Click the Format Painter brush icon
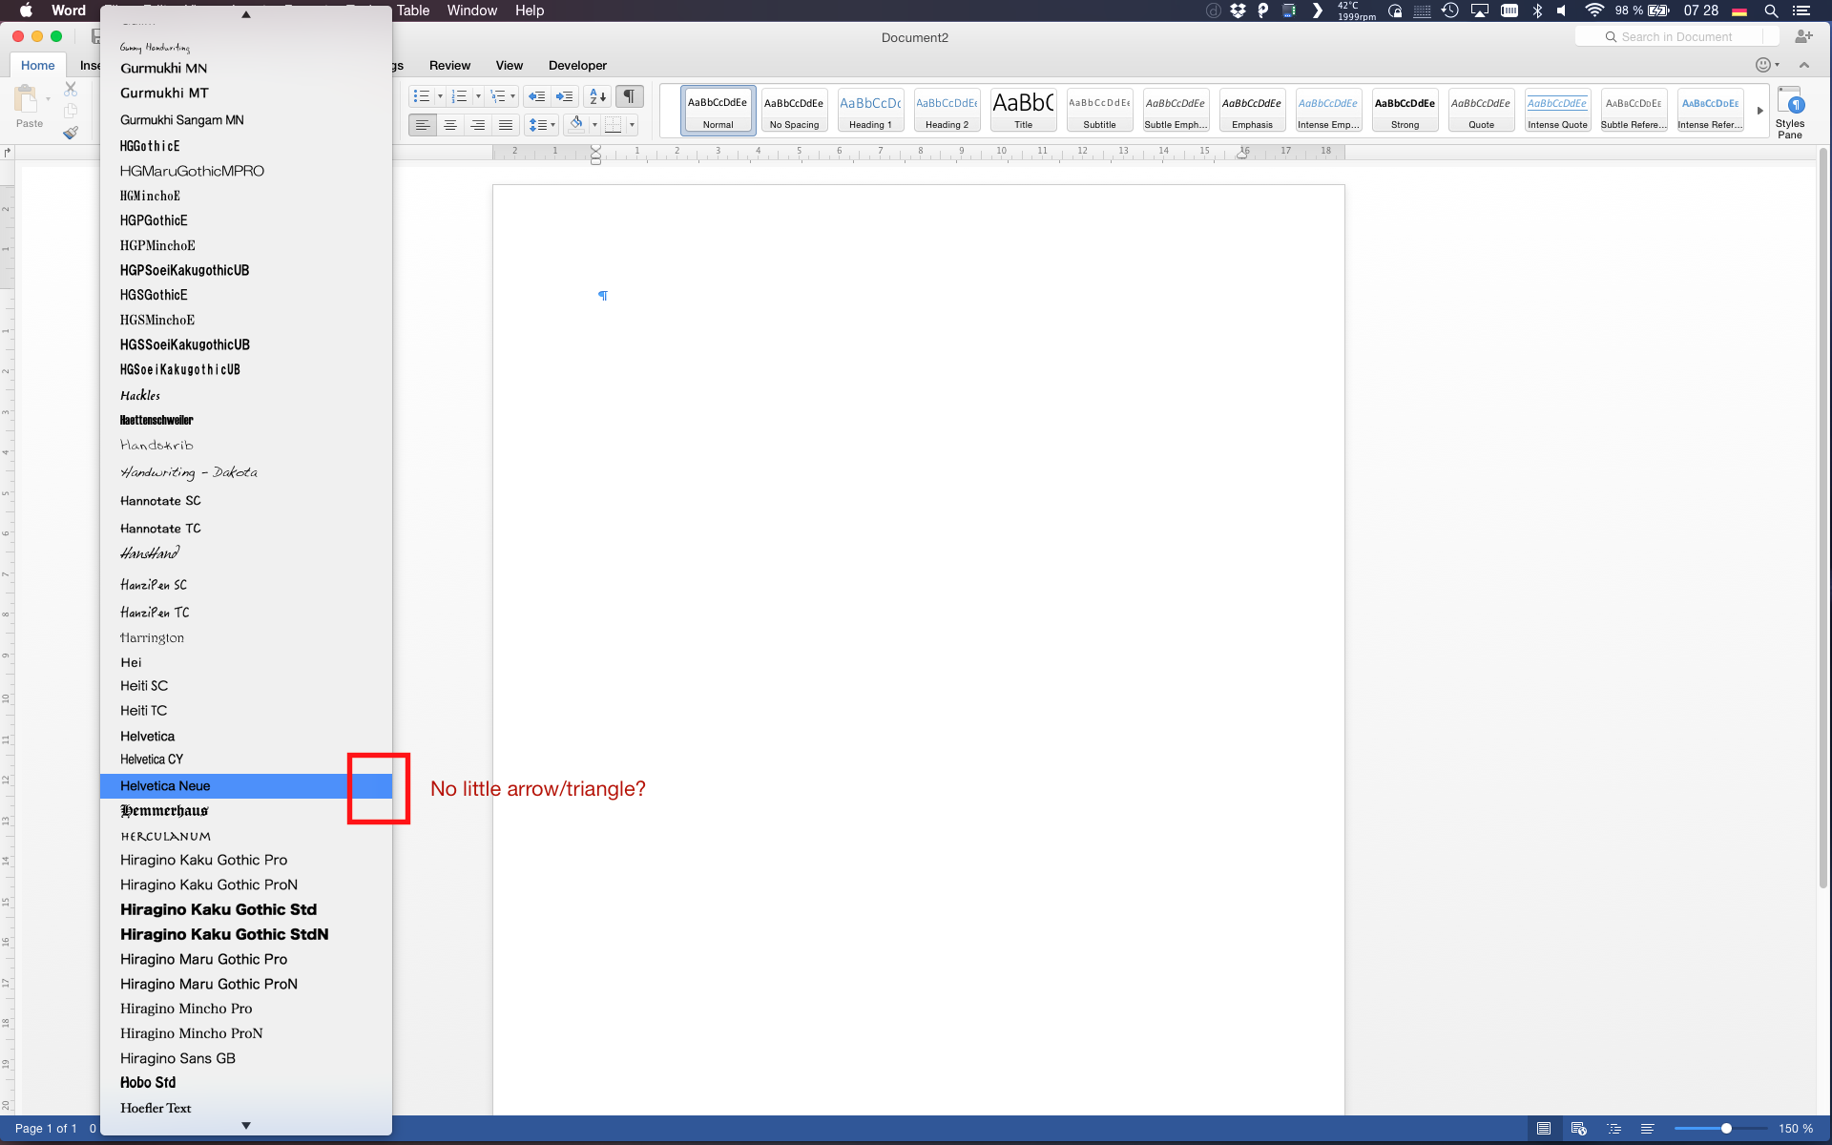The image size is (1832, 1145). 71,133
